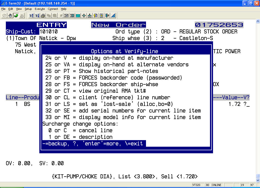This screenshot has width=260, height=188.
Task: Click the '25 or VA' alternate vendors option
Action: pos(117,65)
